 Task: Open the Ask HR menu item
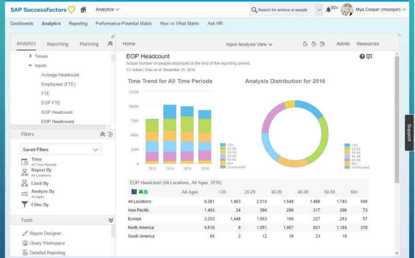coord(215,24)
